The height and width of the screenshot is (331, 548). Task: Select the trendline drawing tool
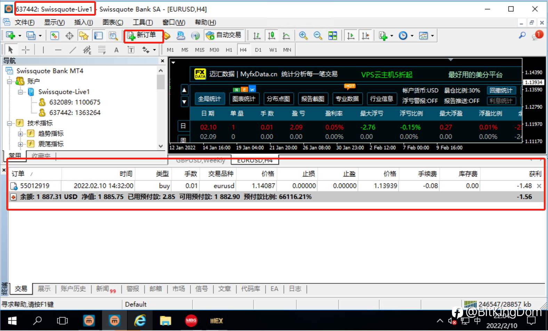tap(72, 50)
